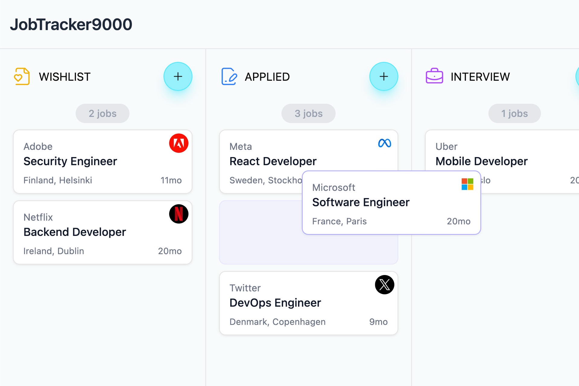Open the Mobile Developer job title

(482, 161)
